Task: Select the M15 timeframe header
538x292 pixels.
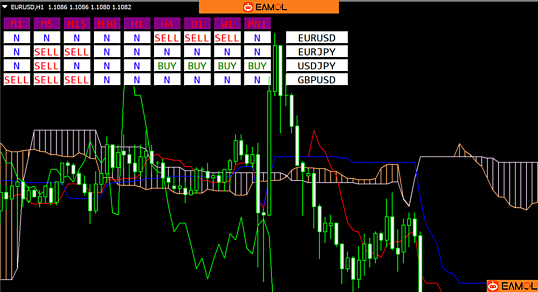Action: (x=77, y=24)
